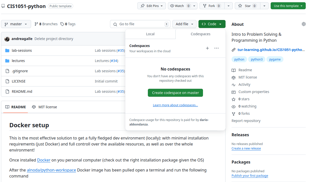
Task: Click the gear icon in About section
Action: click(304, 24)
